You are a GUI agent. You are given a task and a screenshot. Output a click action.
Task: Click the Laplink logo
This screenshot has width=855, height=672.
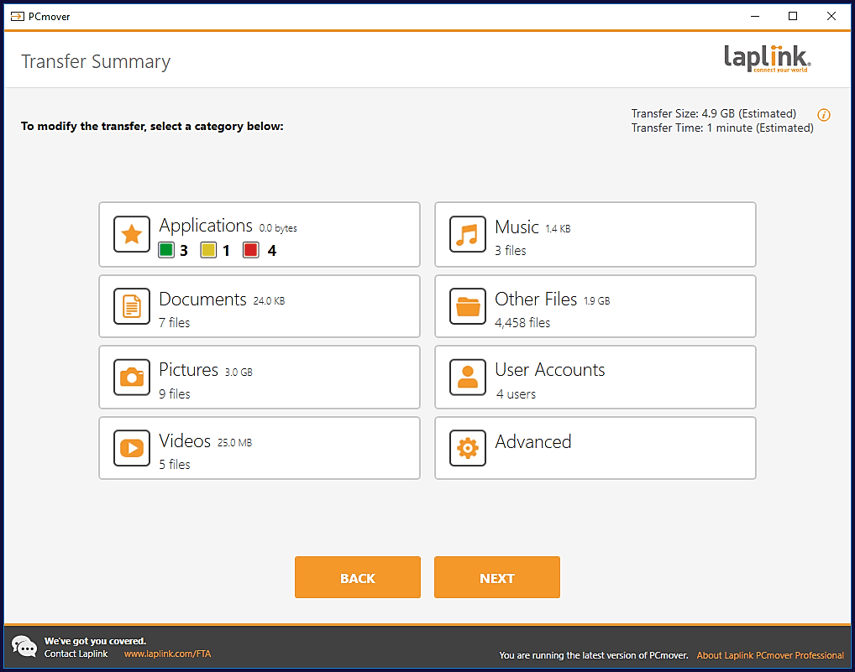coord(767,59)
